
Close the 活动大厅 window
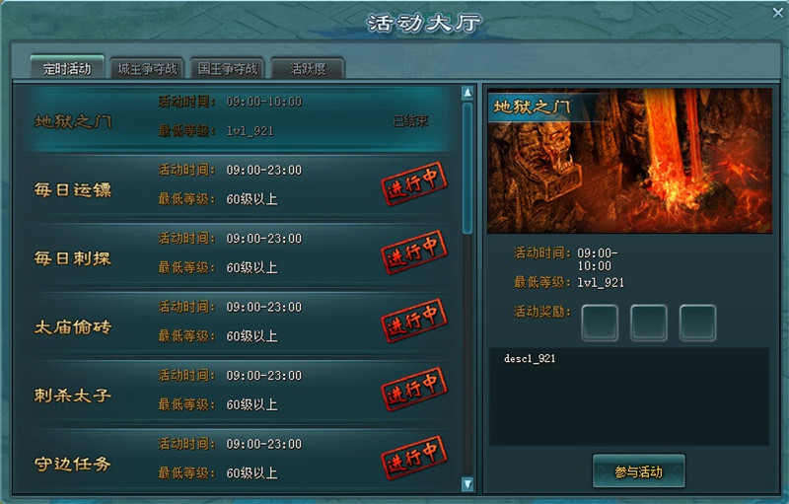(x=778, y=13)
